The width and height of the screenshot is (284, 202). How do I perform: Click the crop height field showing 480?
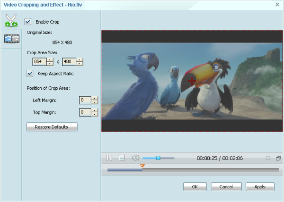(69, 62)
